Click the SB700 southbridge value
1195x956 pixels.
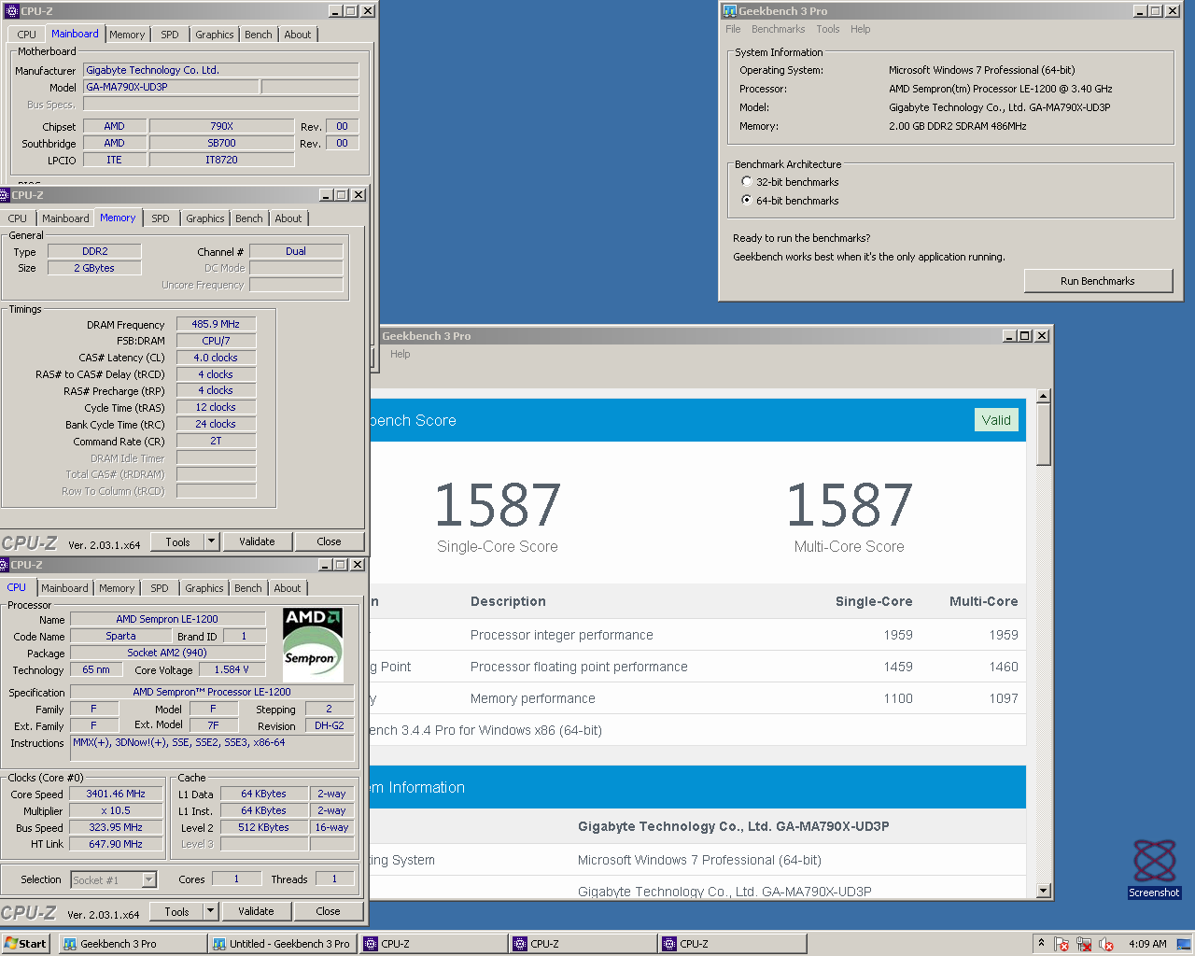click(221, 143)
